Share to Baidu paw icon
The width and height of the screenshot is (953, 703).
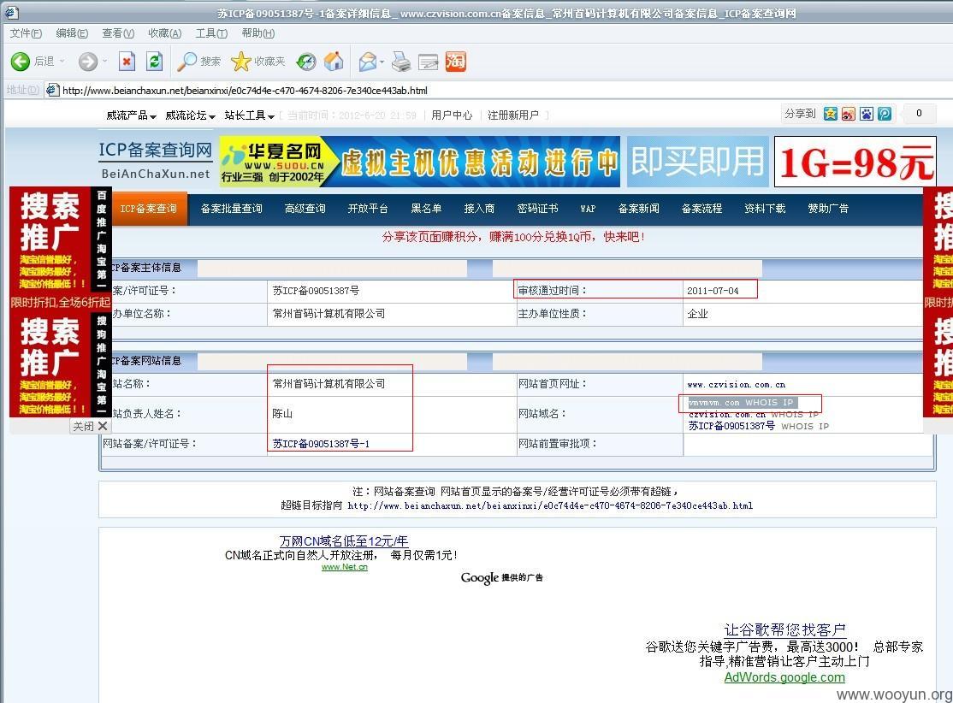pos(867,114)
